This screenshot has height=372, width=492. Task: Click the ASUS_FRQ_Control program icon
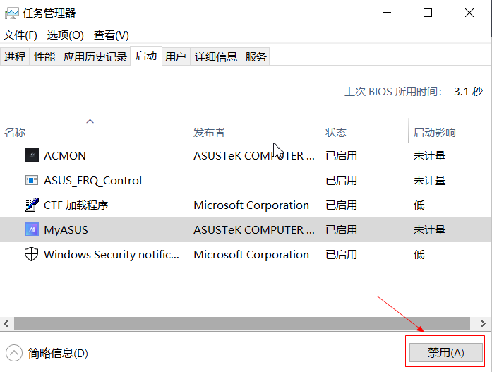(32, 181)
